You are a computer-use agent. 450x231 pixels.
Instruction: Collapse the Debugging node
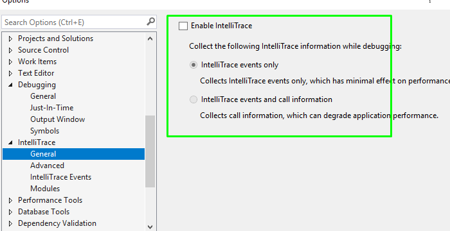pos(11,85)
